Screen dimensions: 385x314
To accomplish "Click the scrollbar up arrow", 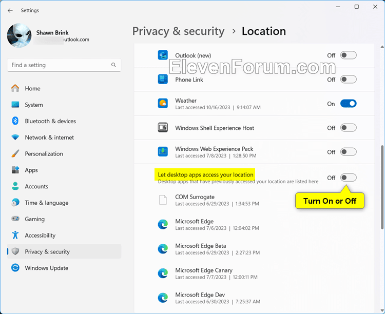I will pos(382,47).
